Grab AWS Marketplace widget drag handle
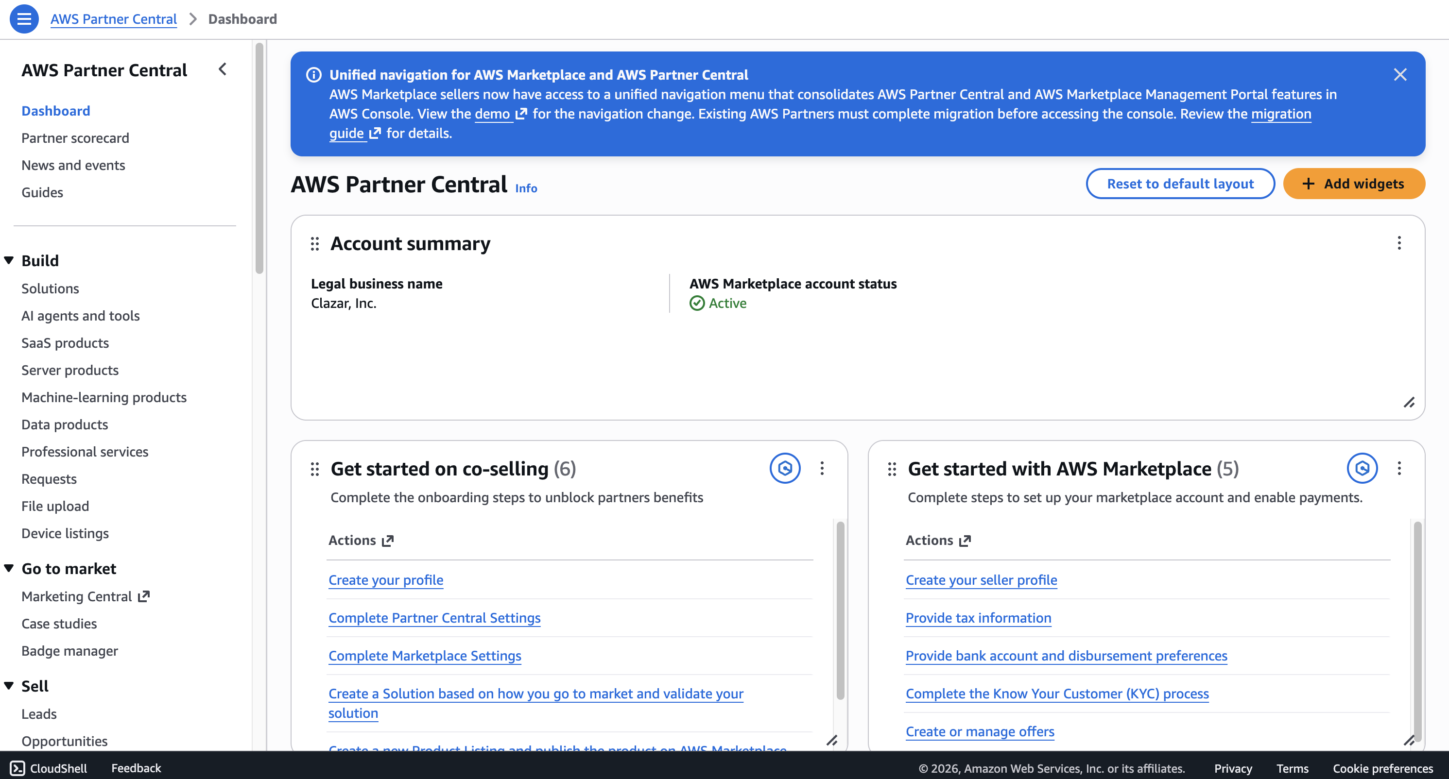The height and width of the screenshot is (779, 1449). click(892, 469)
